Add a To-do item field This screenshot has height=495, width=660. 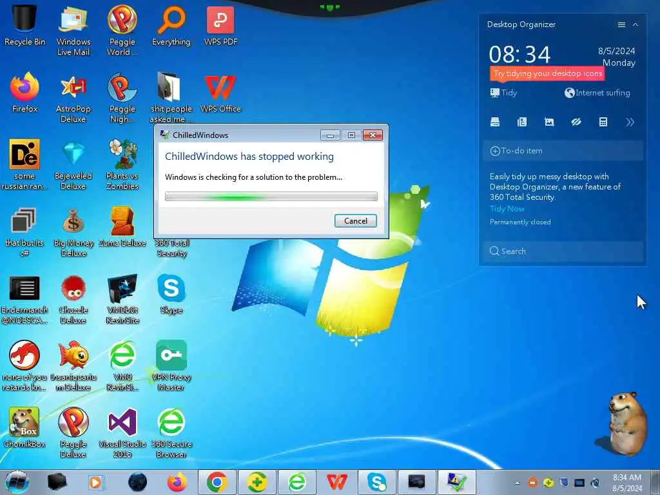(563, 151)
